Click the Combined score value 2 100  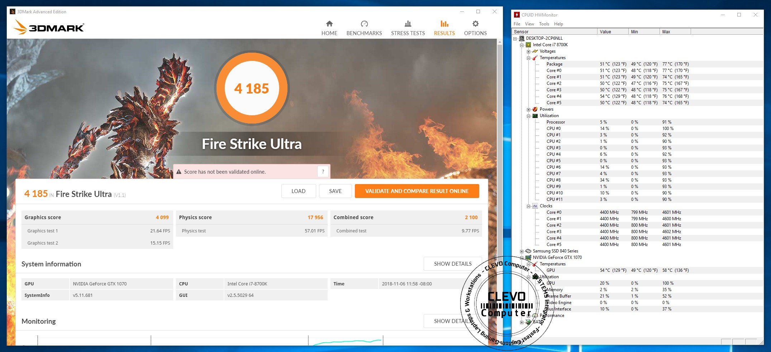(x=471, y=217)
